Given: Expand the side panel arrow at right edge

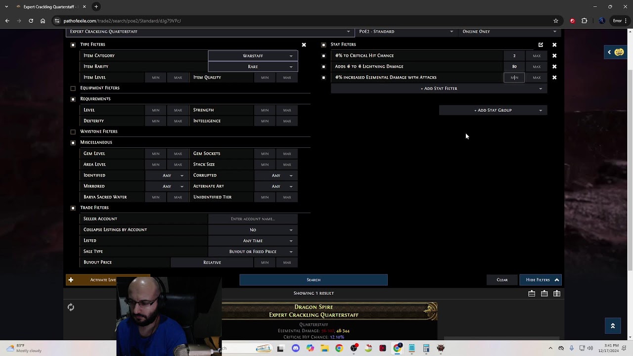Looking at the screenshot, I should tap(609, 52).
